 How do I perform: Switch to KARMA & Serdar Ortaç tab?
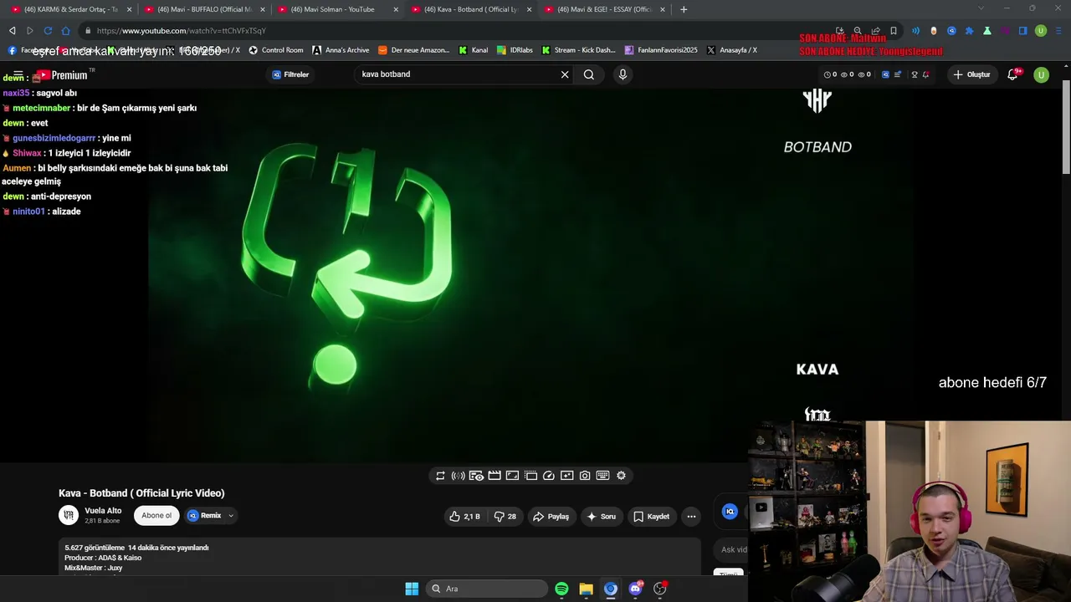[71, 9]
